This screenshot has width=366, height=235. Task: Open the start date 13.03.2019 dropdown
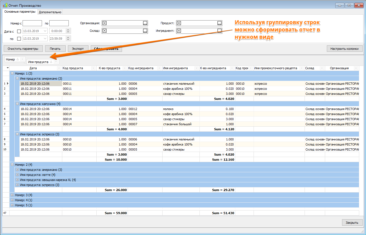pyautogui.click(x=45, y=31)
